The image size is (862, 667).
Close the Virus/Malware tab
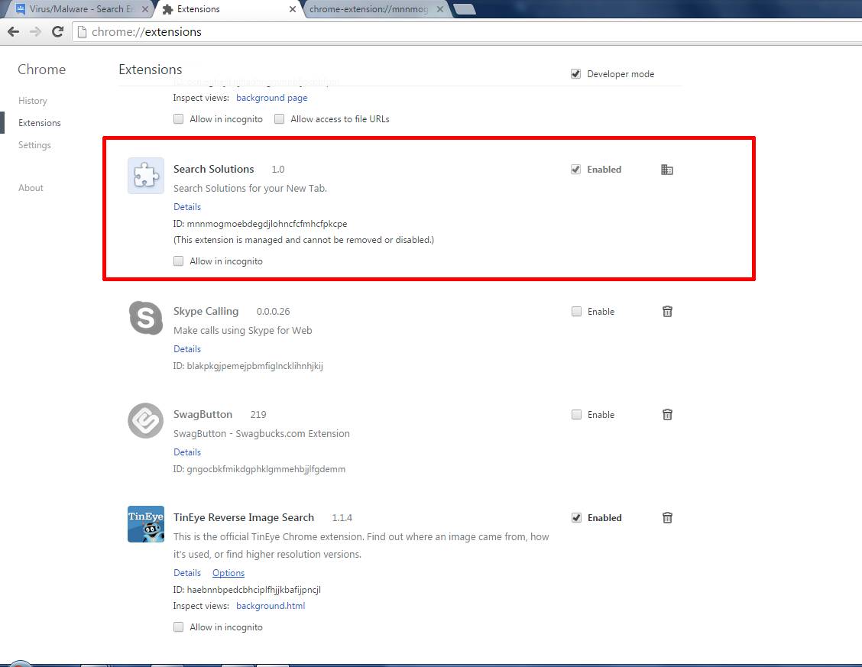point(145,9)
